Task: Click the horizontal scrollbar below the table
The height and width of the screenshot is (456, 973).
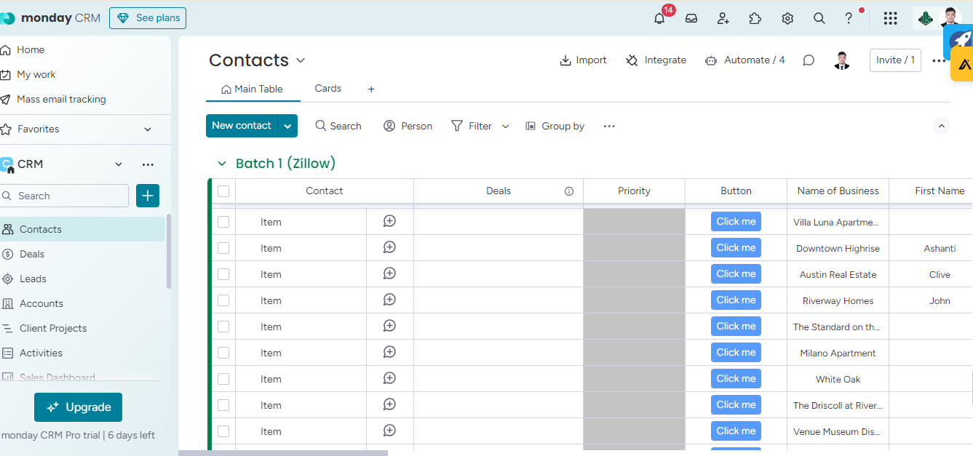Action: (283, 453)
